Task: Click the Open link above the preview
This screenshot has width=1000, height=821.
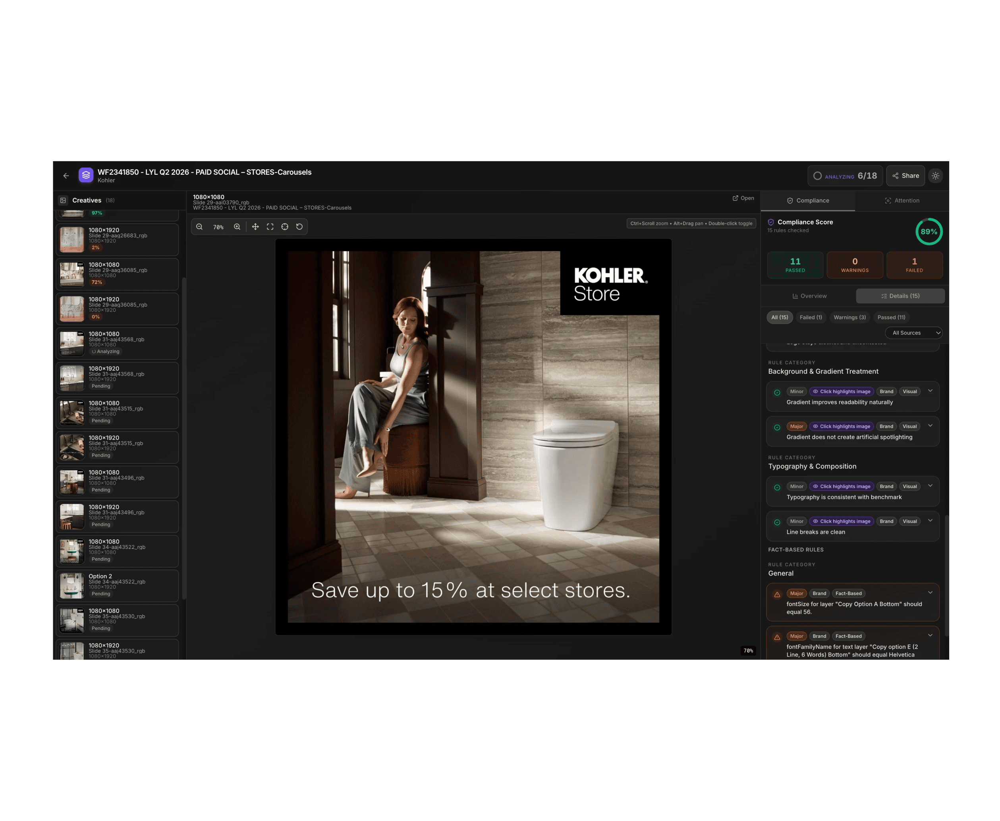Action: tap(743, 198)
